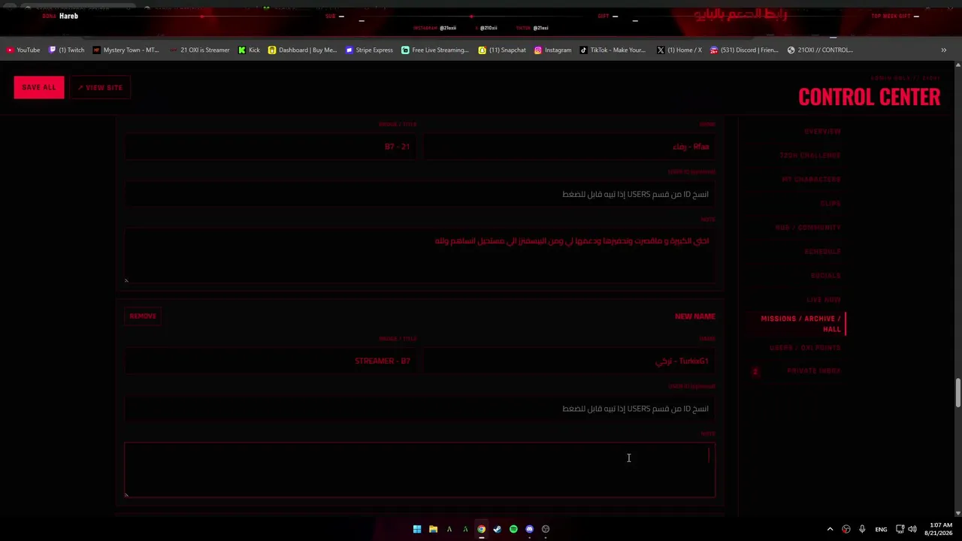Edit the red note text under Rfaa

[420, 257]
